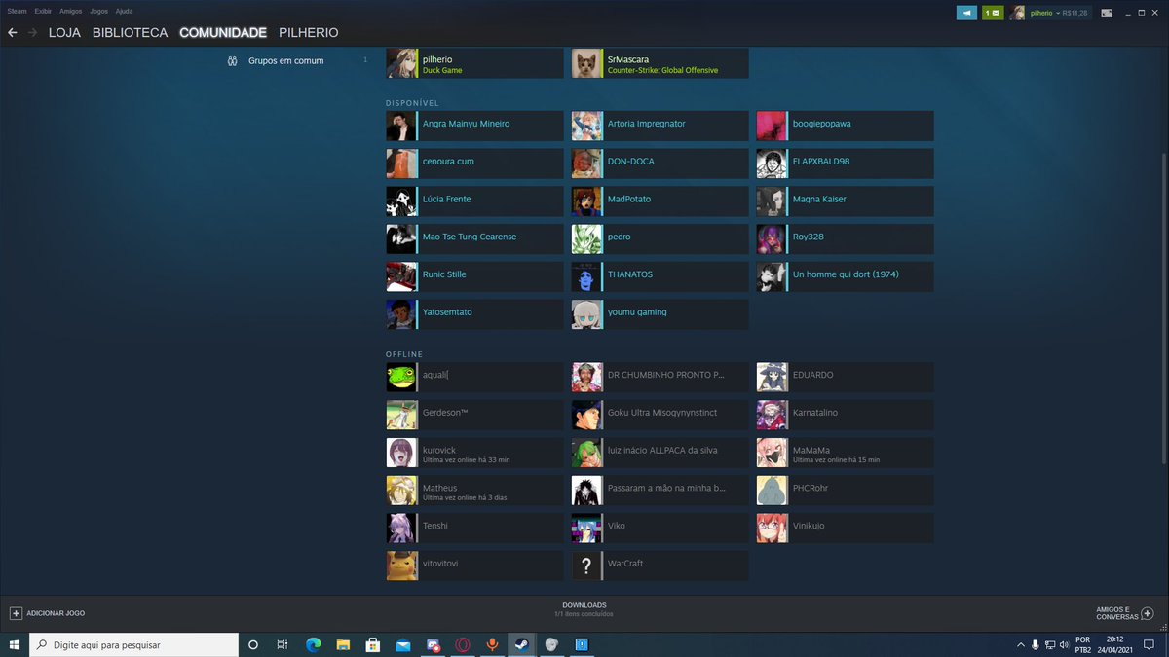The height and width of the screenshot is (657, 1169).
Task: Open the Steam menu
Action: (17, 11)
